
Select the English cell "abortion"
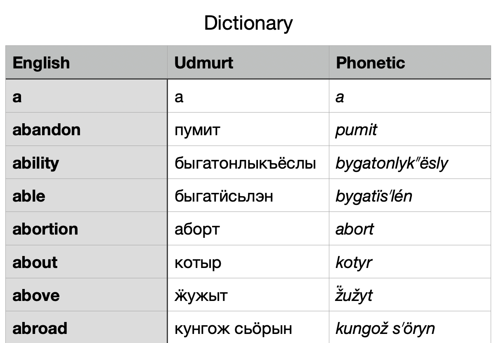point(45,229)
